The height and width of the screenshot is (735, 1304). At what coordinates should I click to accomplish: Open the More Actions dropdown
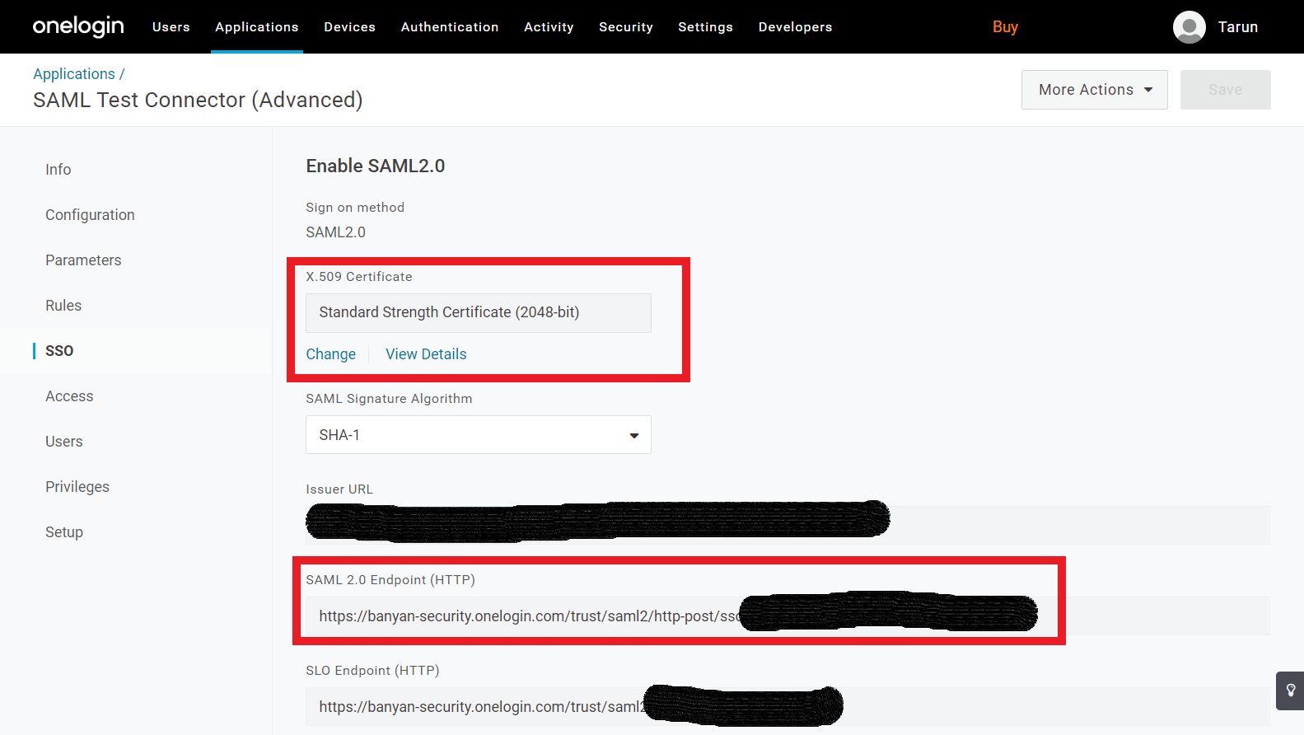tap(1094, 90)
